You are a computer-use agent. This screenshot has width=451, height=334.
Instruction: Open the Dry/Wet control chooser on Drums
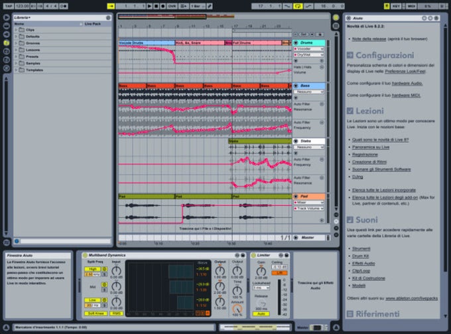tap(308, 54)
